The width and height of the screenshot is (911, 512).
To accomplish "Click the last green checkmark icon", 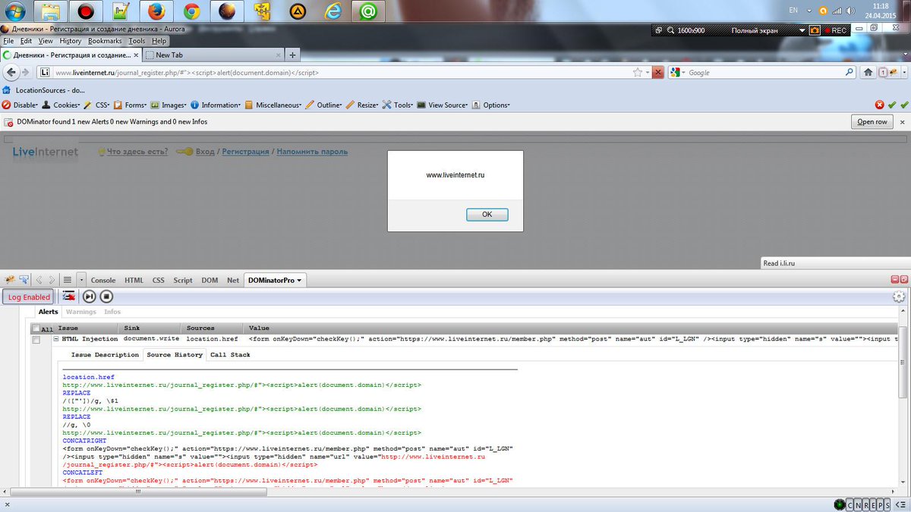I will click(x=903, y=105).
